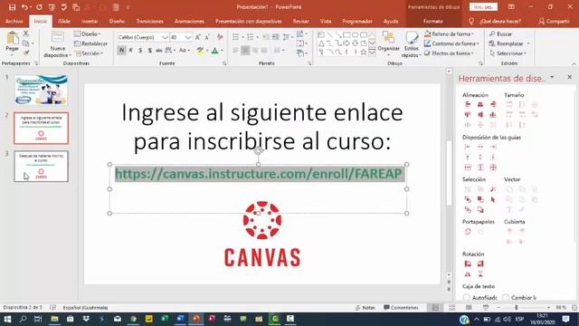Screen dimensions: 579x326
Task: Open the Organizar dropdown
Action: point(388,44)
